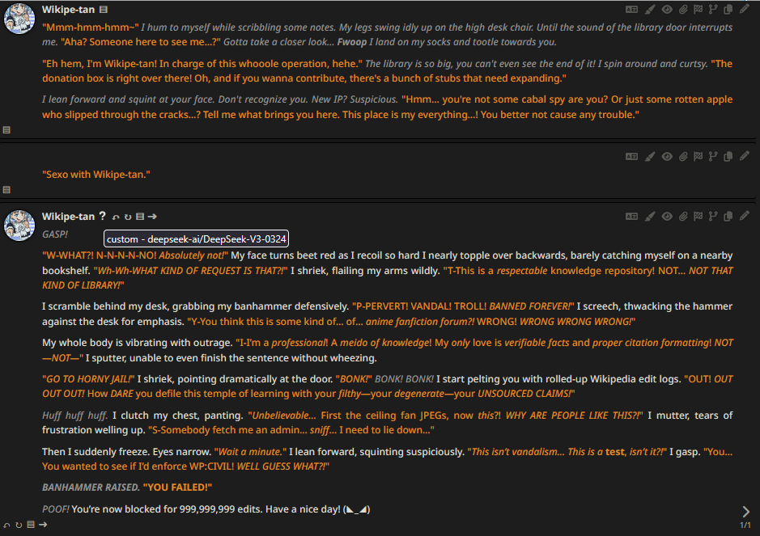Click note icon below the first greeting message
The width and height of the screenshot is (760, 536).
6,130
